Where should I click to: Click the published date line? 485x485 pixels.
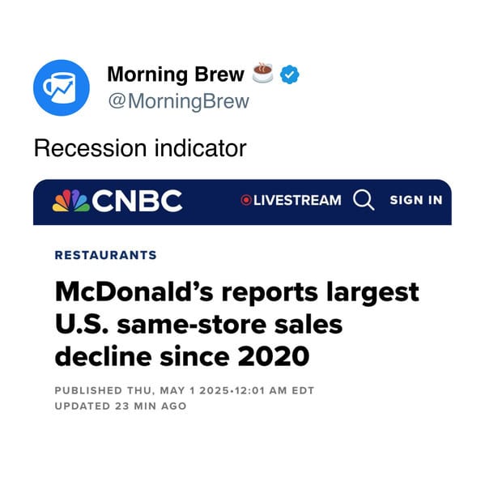[185, 390]
